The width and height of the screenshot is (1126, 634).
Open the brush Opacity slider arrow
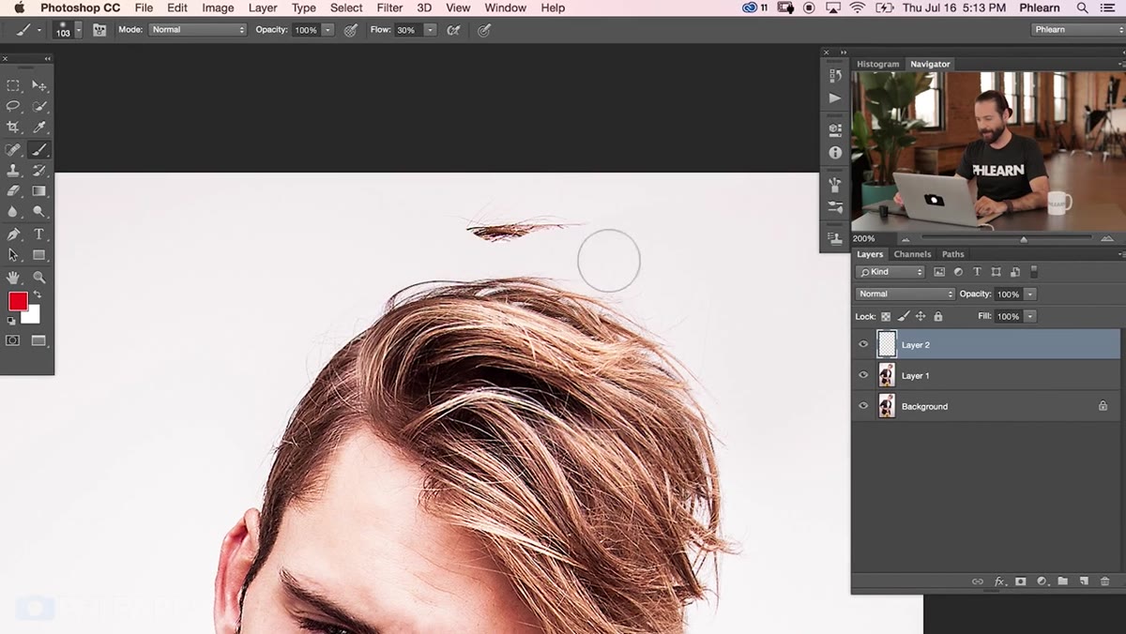coord(327,30)
